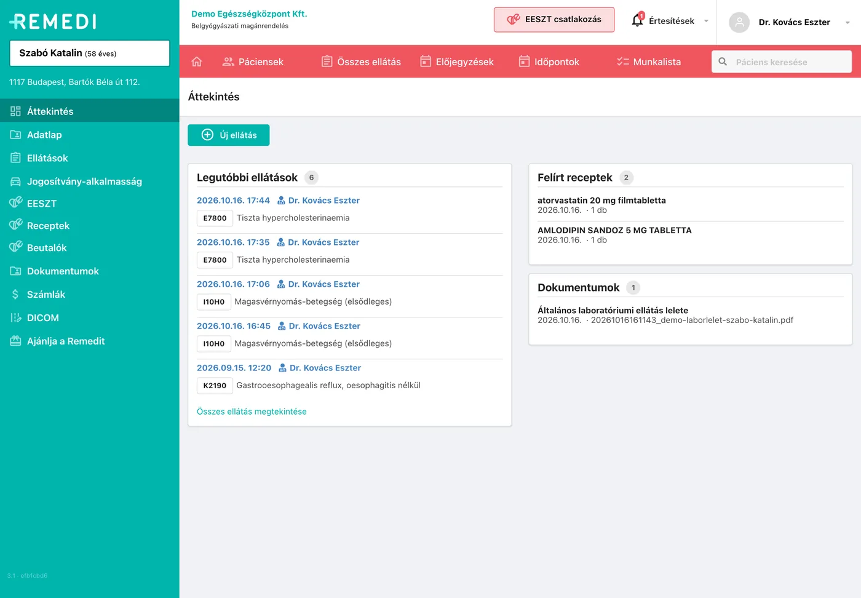
Task: Open the 2026.10.16. 17:44 visit link
Action: click(x=233, y=201)
